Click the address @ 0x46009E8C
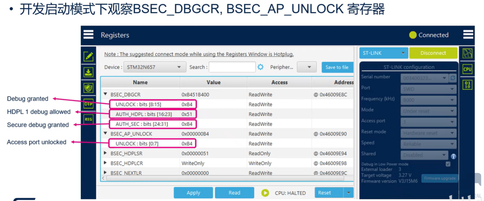Viewport: 484px width, 201px height. tap(330, 94)
